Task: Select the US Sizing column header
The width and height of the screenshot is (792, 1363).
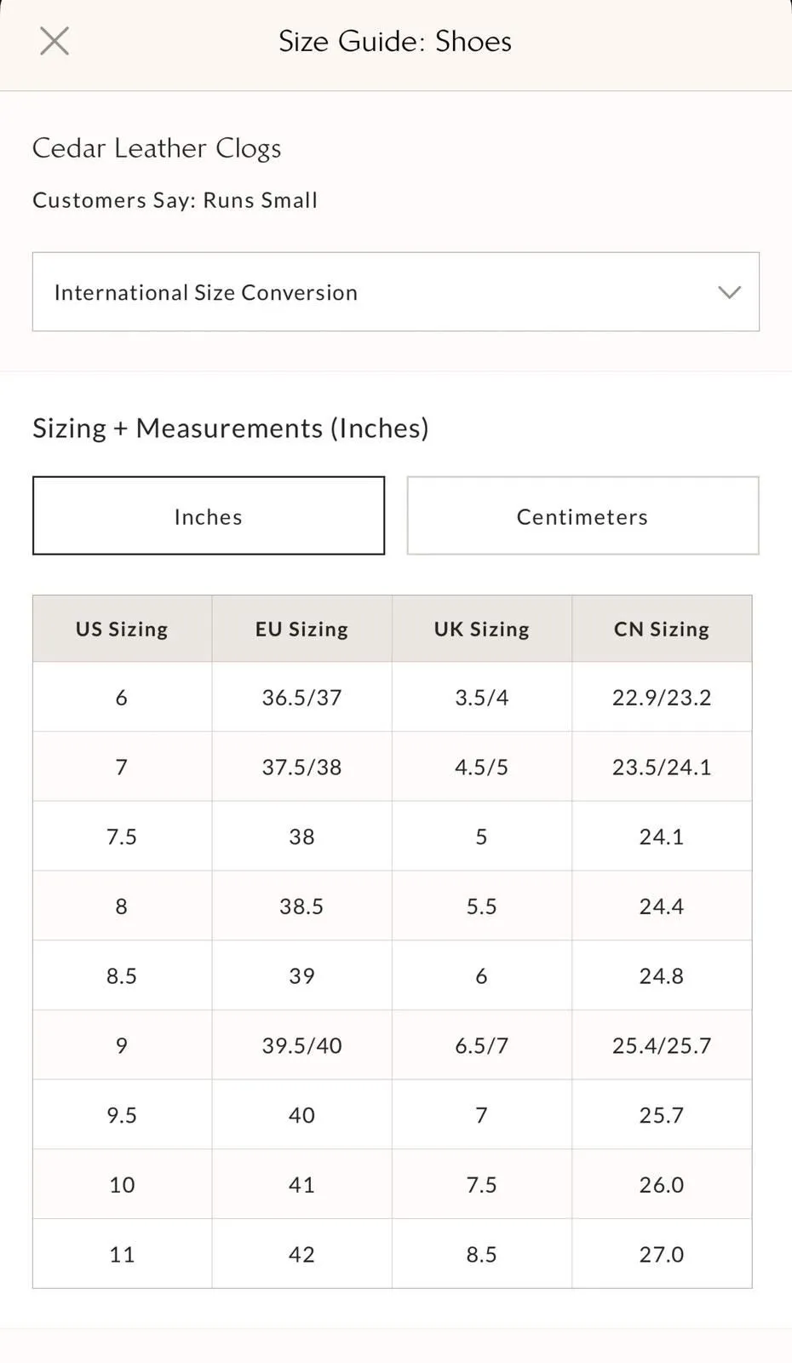Action: click(x=122, y=629)
